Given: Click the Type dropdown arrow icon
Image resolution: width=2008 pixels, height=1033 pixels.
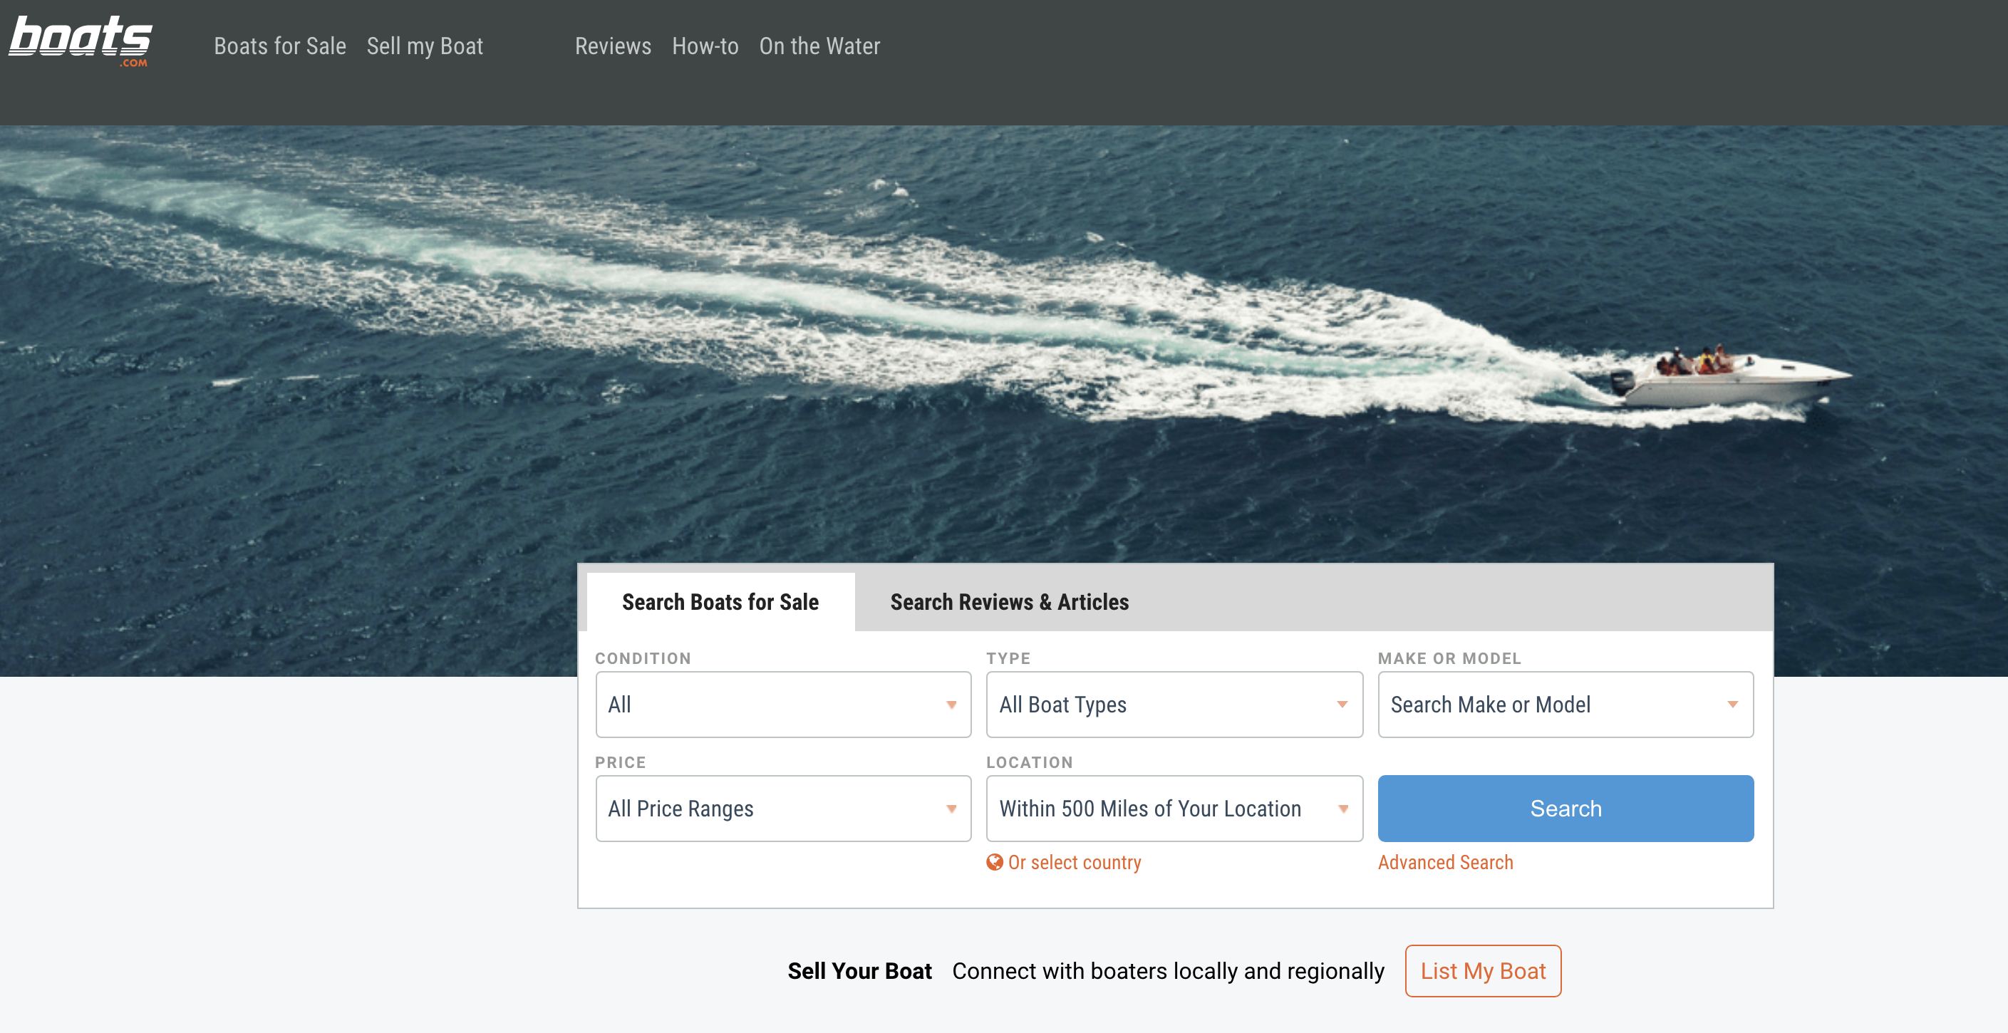Looking at the screenshot, I should coord(1342,705).
